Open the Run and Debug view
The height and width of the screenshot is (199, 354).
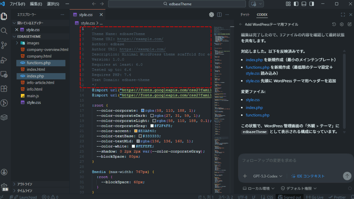point(4,60)
